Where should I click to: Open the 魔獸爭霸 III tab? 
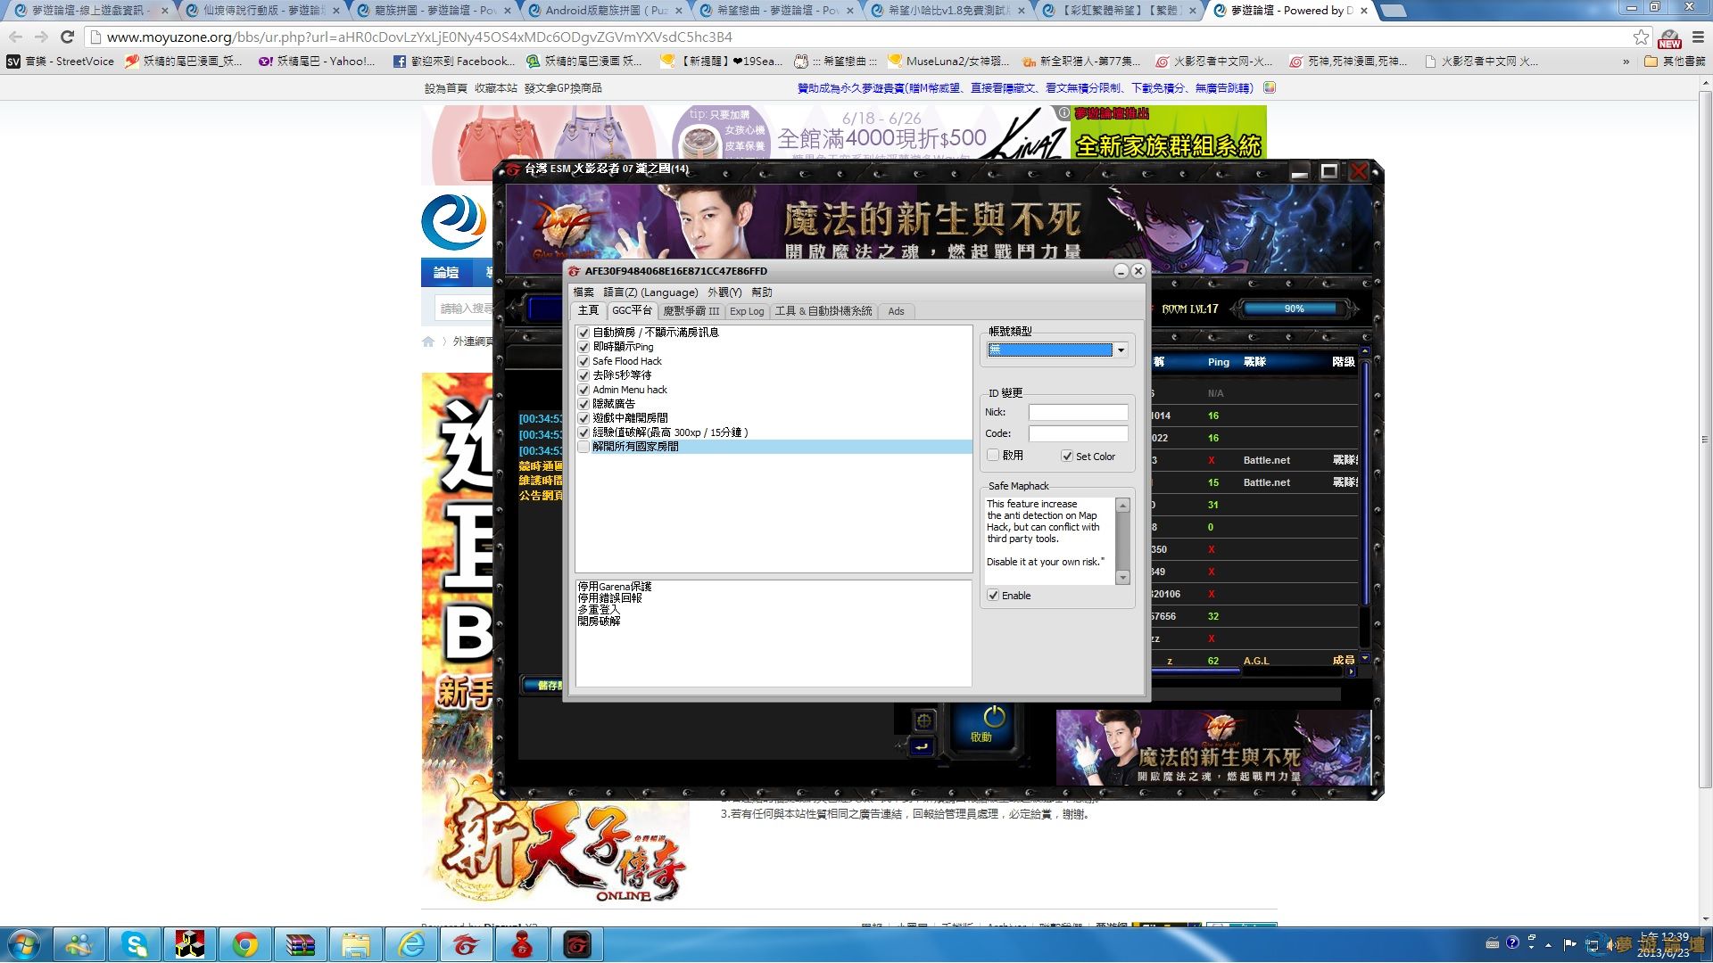(691, 311)
